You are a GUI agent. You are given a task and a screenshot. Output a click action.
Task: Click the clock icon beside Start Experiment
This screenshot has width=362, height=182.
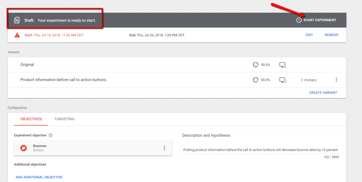pos(299,20)
